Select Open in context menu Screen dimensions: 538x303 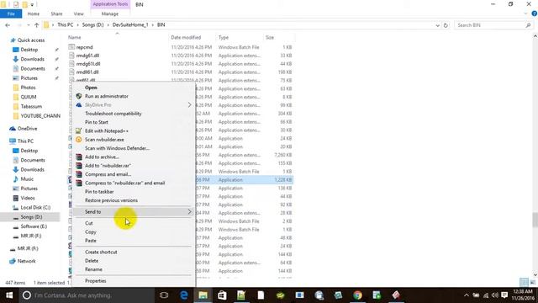point(91,88)
